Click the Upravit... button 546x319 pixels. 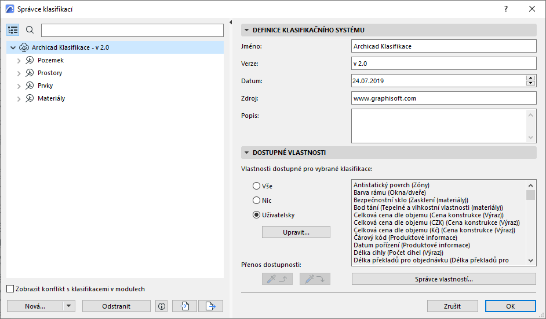[296, 232]
